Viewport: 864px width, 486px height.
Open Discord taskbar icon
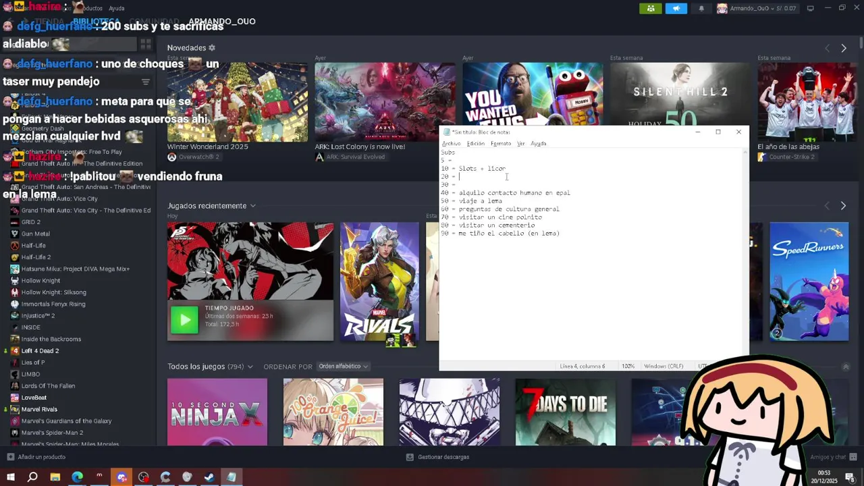point(122,477)
